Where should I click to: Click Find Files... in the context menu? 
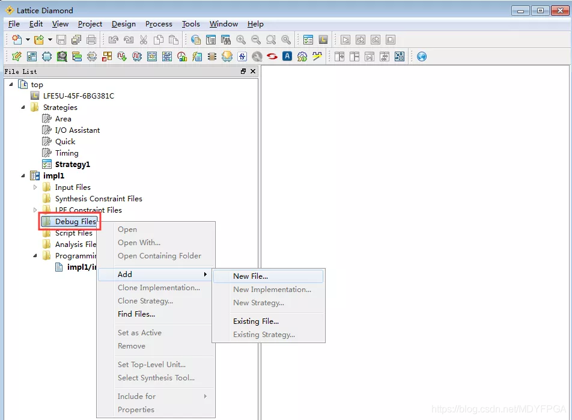coord(155,314)
